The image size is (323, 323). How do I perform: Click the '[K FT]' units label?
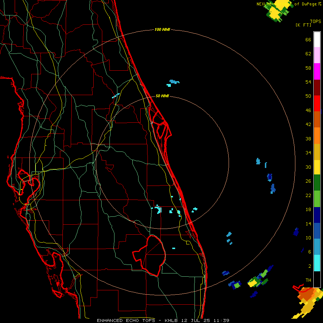303,25
